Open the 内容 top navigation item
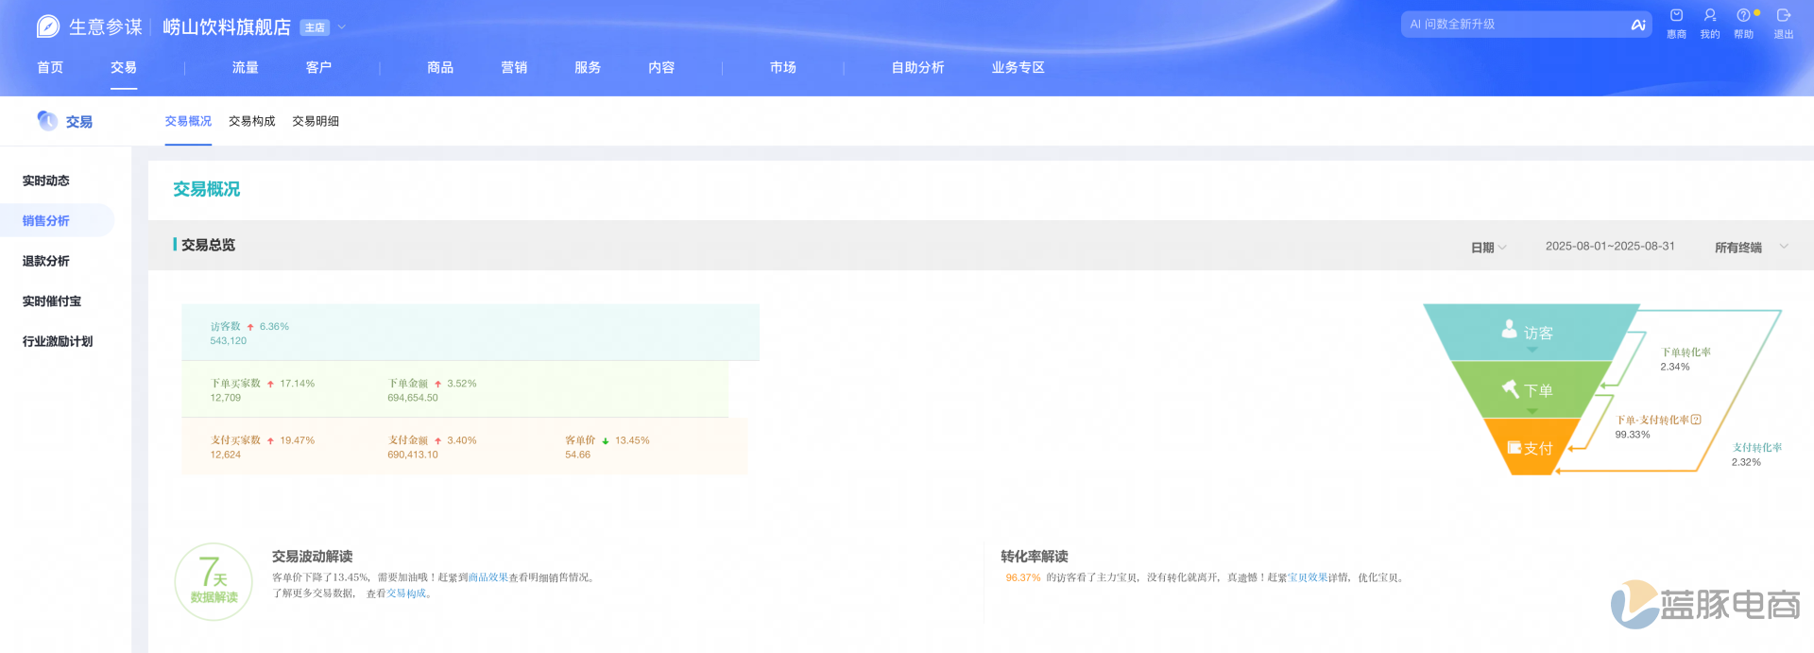This screenshot has width=1814, height=653. click(x=661, y=67)
